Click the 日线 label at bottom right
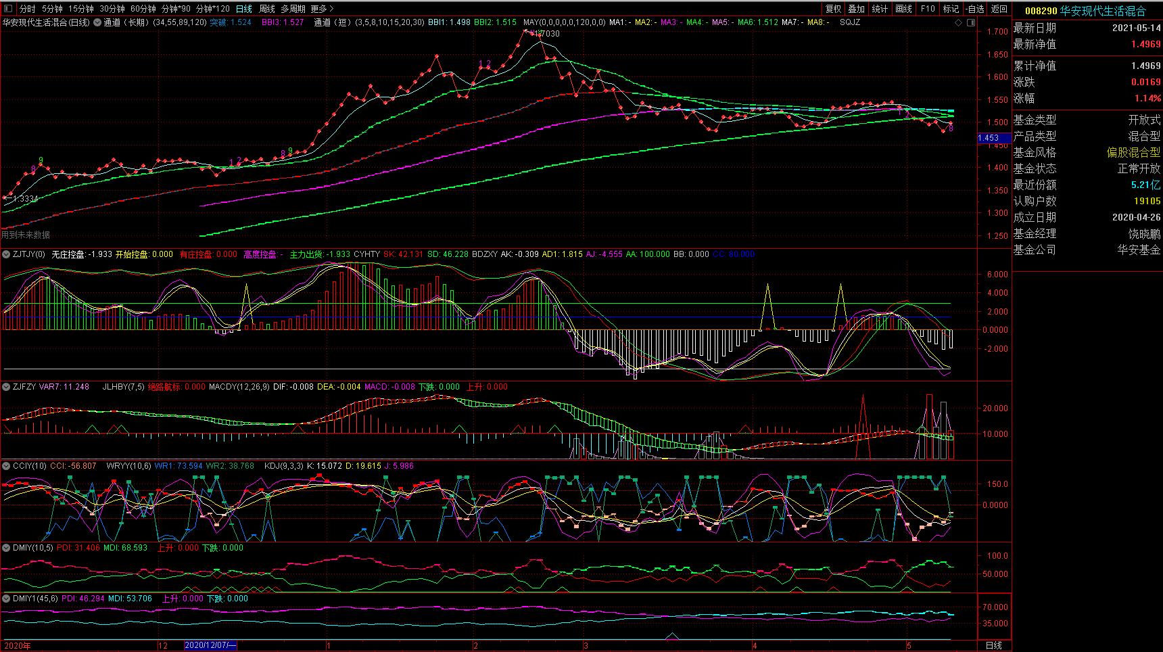This screenshot has width=1163, height=652. (x=994, y=645)
